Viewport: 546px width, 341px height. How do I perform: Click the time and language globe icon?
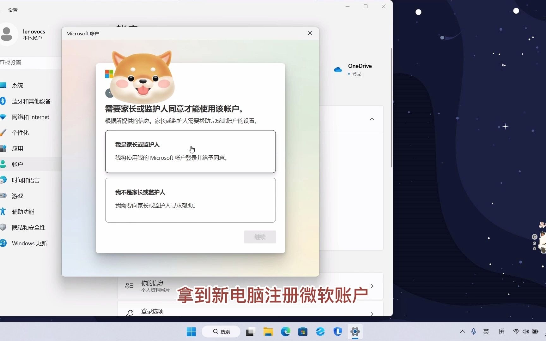3,180
